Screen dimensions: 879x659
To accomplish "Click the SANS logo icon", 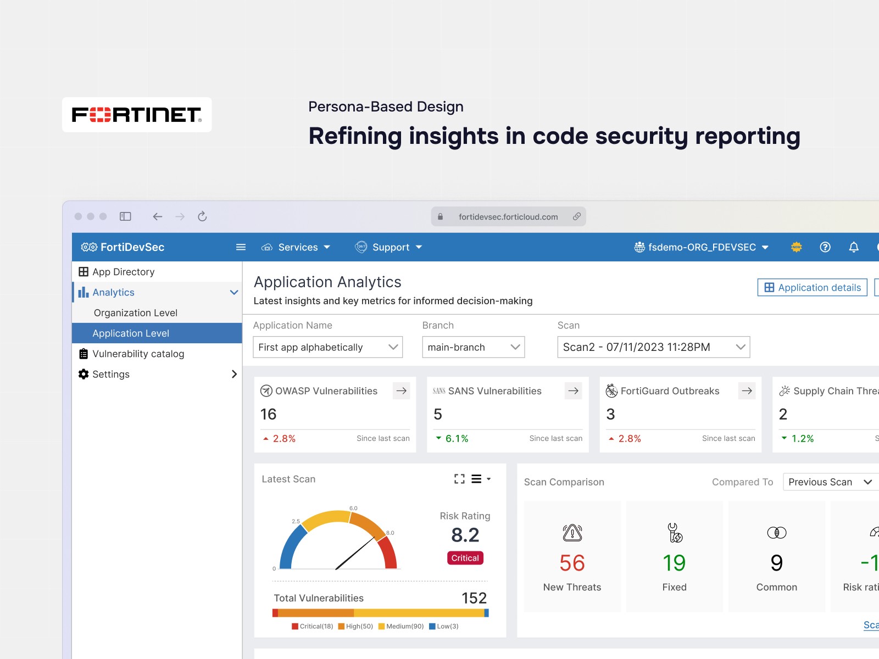I will [x=439, y=391].
